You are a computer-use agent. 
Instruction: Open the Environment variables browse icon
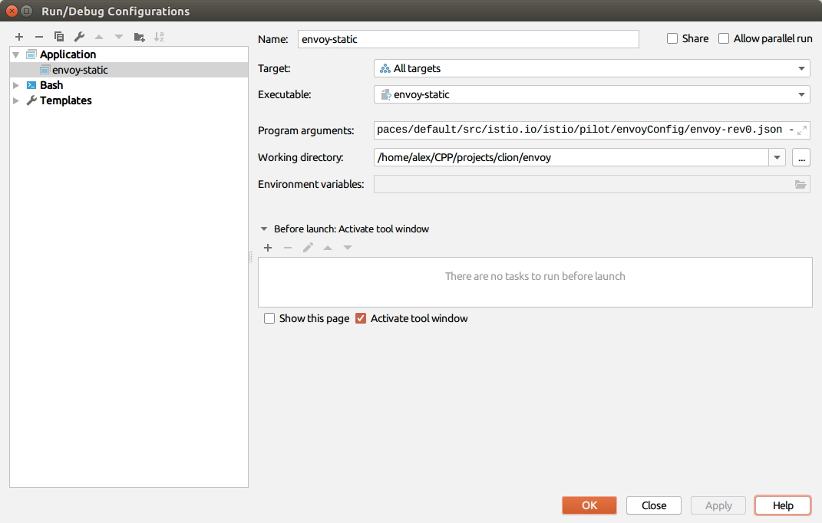coord(801,183)
